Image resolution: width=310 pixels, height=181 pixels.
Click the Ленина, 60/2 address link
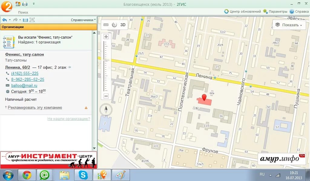point(18,67)
